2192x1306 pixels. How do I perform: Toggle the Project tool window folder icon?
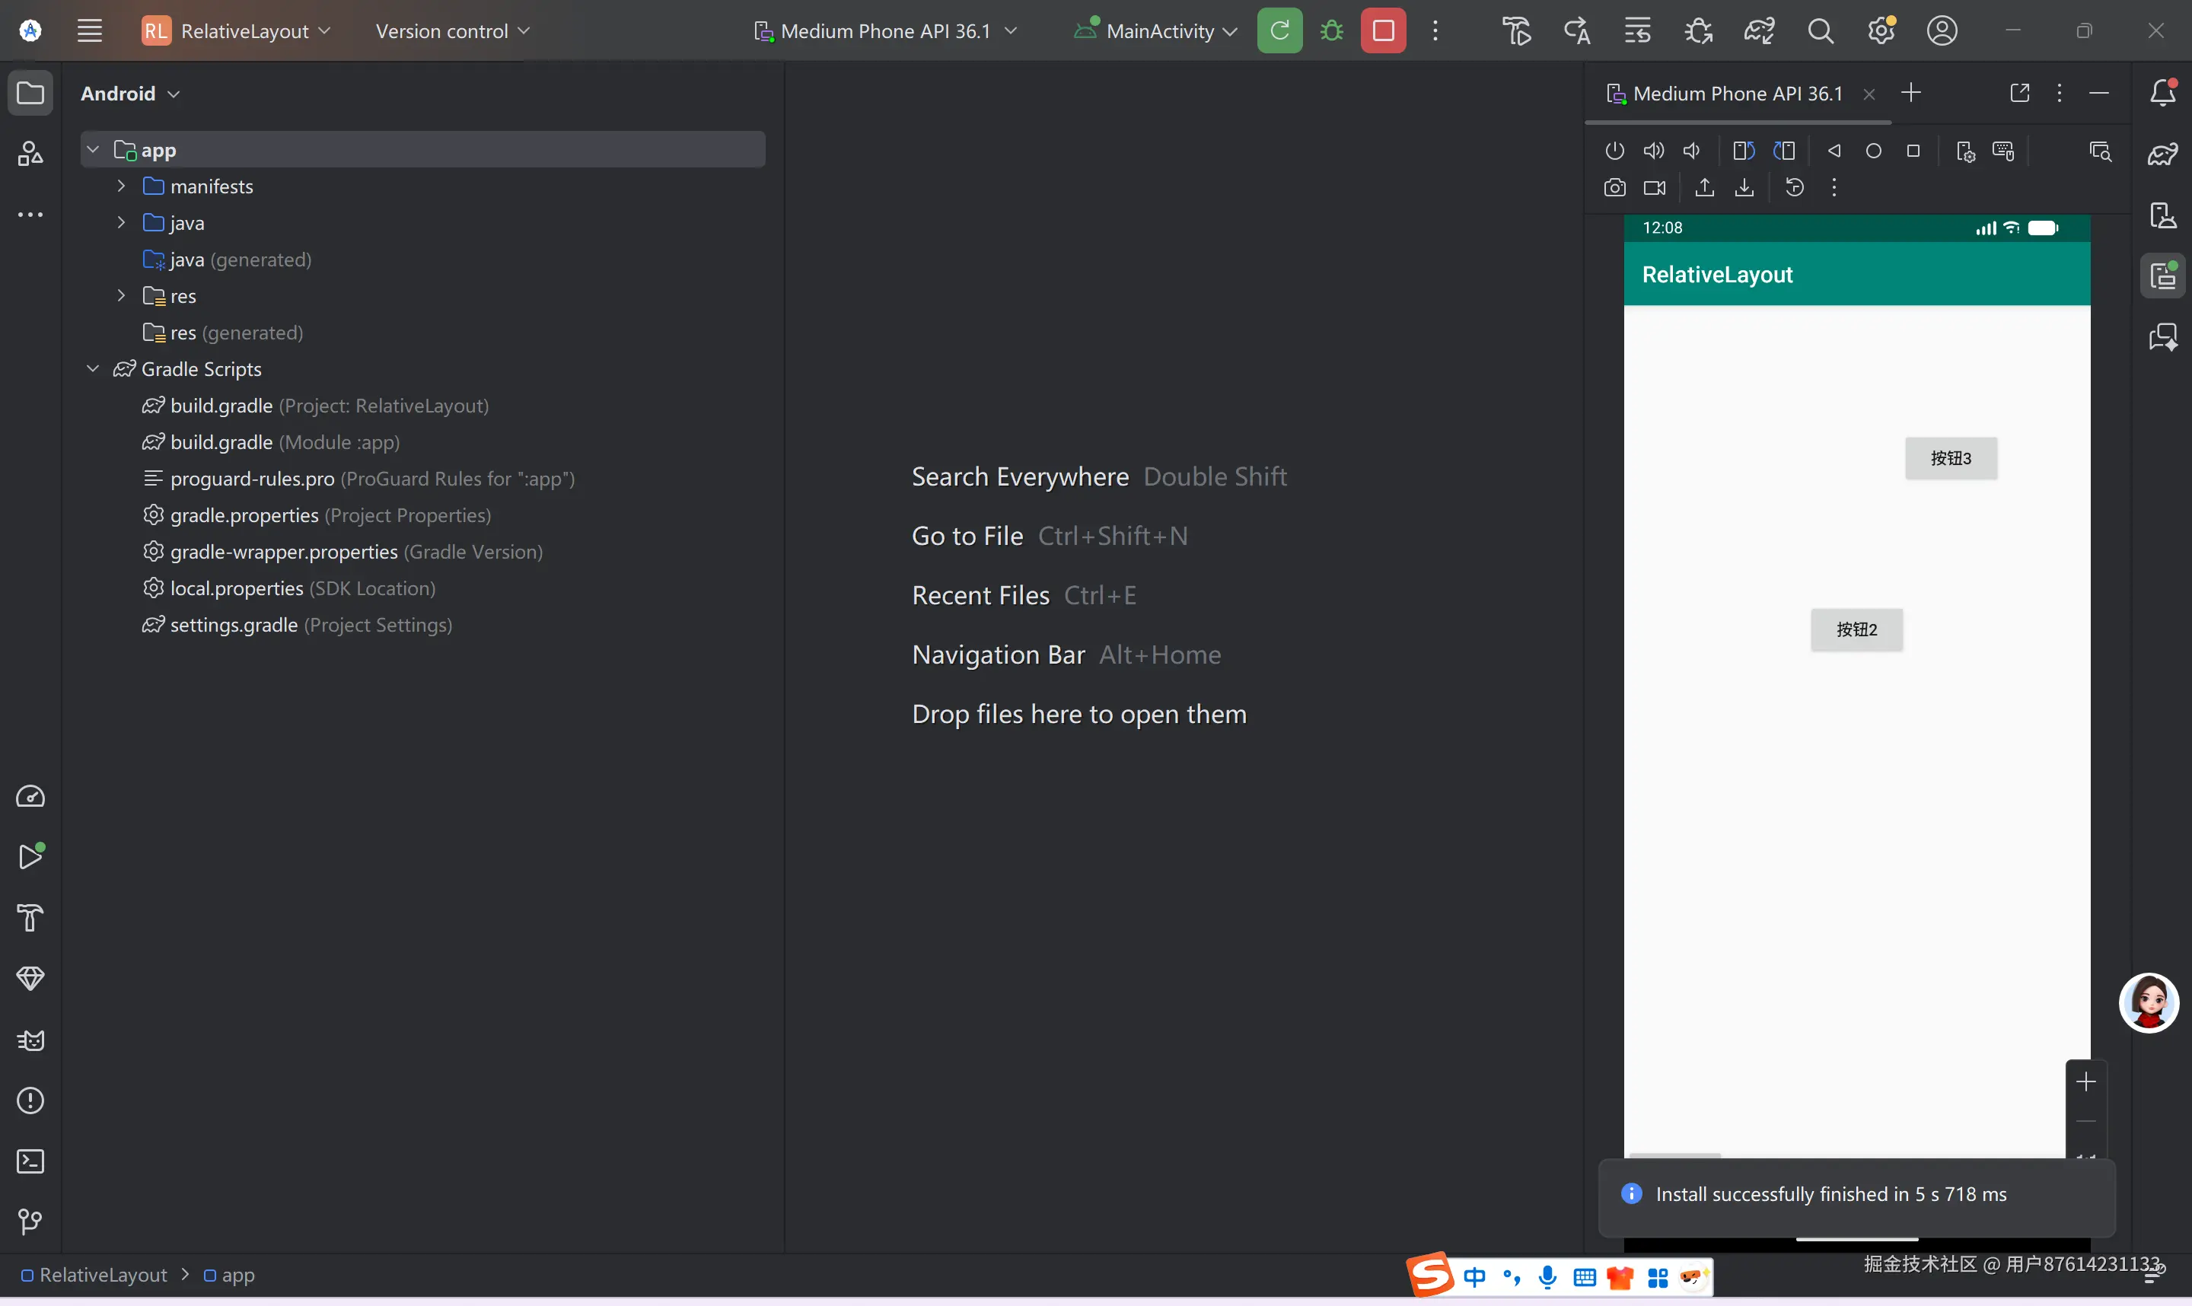point(30,92)
